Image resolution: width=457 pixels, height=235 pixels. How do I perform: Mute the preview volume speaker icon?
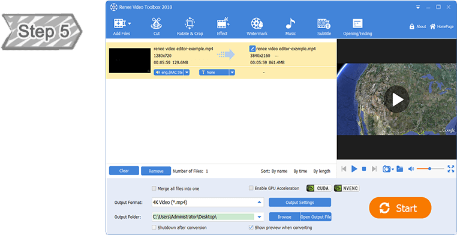coord(411,169)
